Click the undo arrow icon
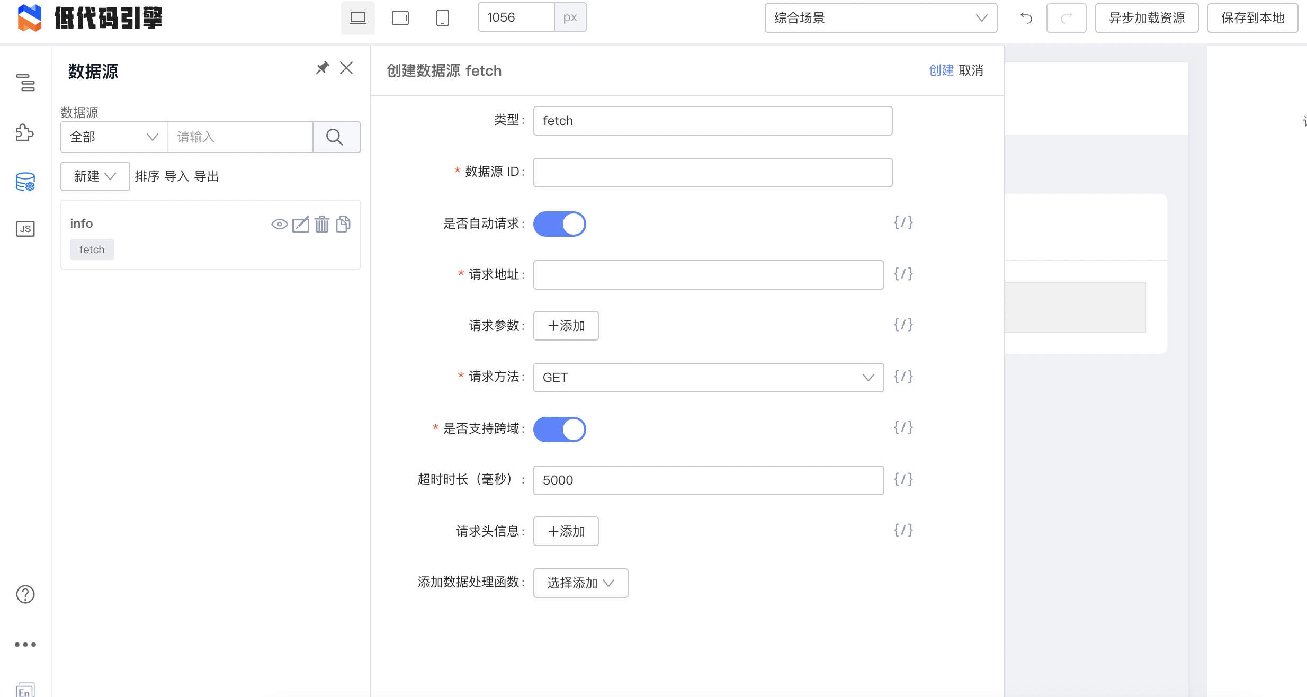 [1026, 18]
